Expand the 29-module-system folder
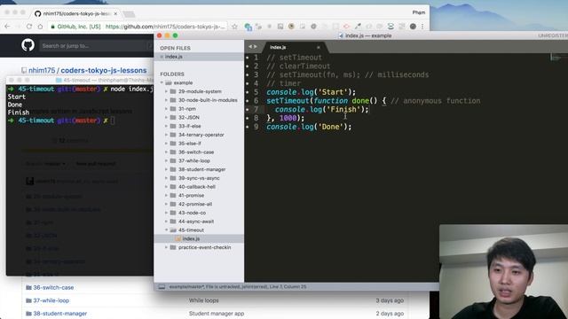 (166, 91)
